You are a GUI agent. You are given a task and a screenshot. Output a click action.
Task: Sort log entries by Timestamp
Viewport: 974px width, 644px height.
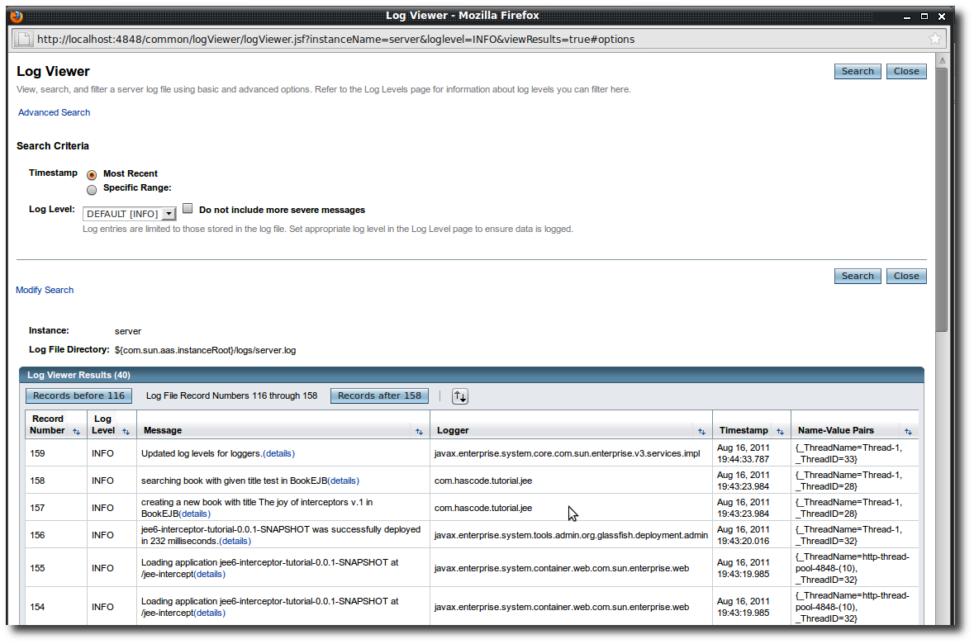(780, 431)
